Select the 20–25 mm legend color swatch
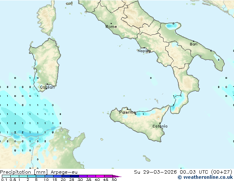234x181 pixels. click(66, 176)
